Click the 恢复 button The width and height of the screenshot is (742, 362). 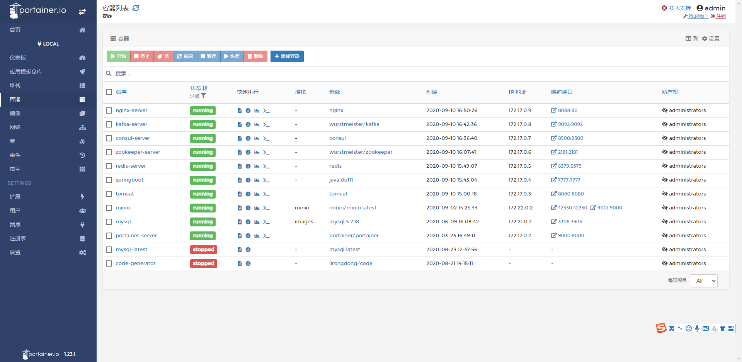[232, 56]
